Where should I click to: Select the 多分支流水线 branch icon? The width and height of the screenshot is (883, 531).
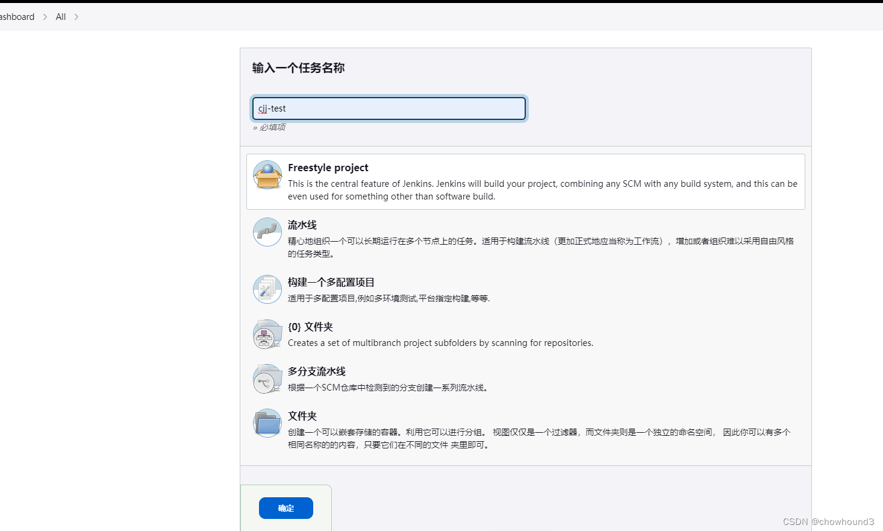point(267,379)
